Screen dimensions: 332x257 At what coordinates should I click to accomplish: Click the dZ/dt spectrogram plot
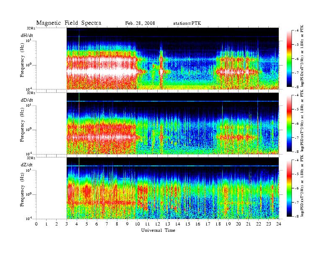(x=173, y=188)
